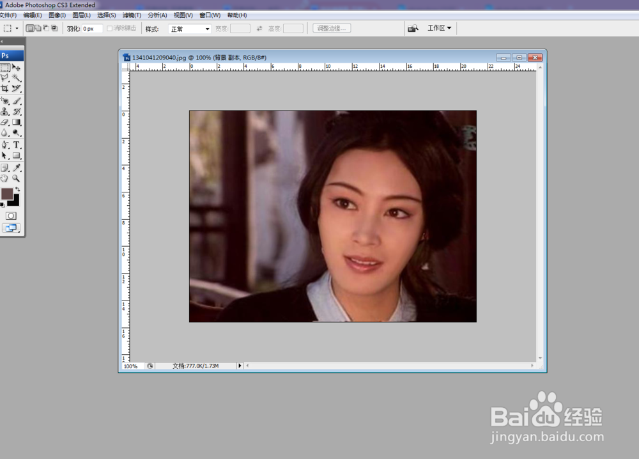Open the 帮助(H) menu
This screenshot has width=639, height=459.
click(237, 15)
